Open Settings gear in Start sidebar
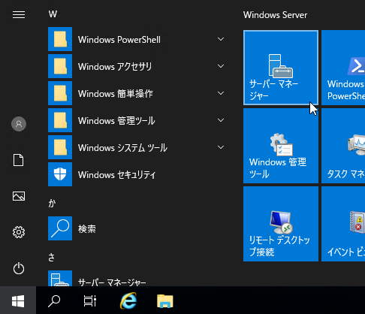The image size is (365, 314). 19,232
